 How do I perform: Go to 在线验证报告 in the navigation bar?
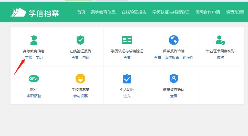tap(134, 12)
